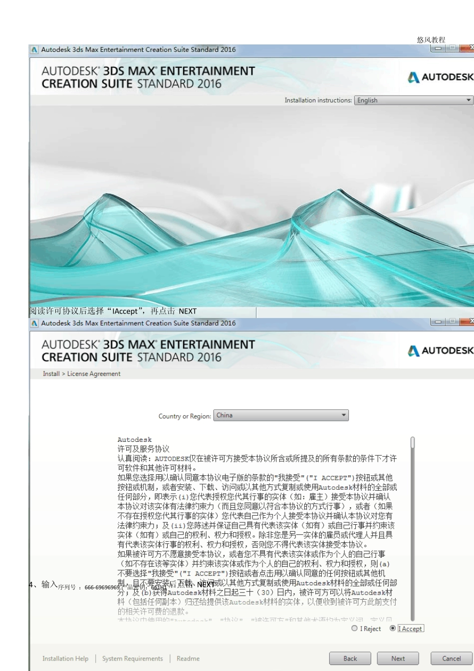Open the Installation instructions language dropdown
This screenshot has width=474, height=671.
click(414, 100)
